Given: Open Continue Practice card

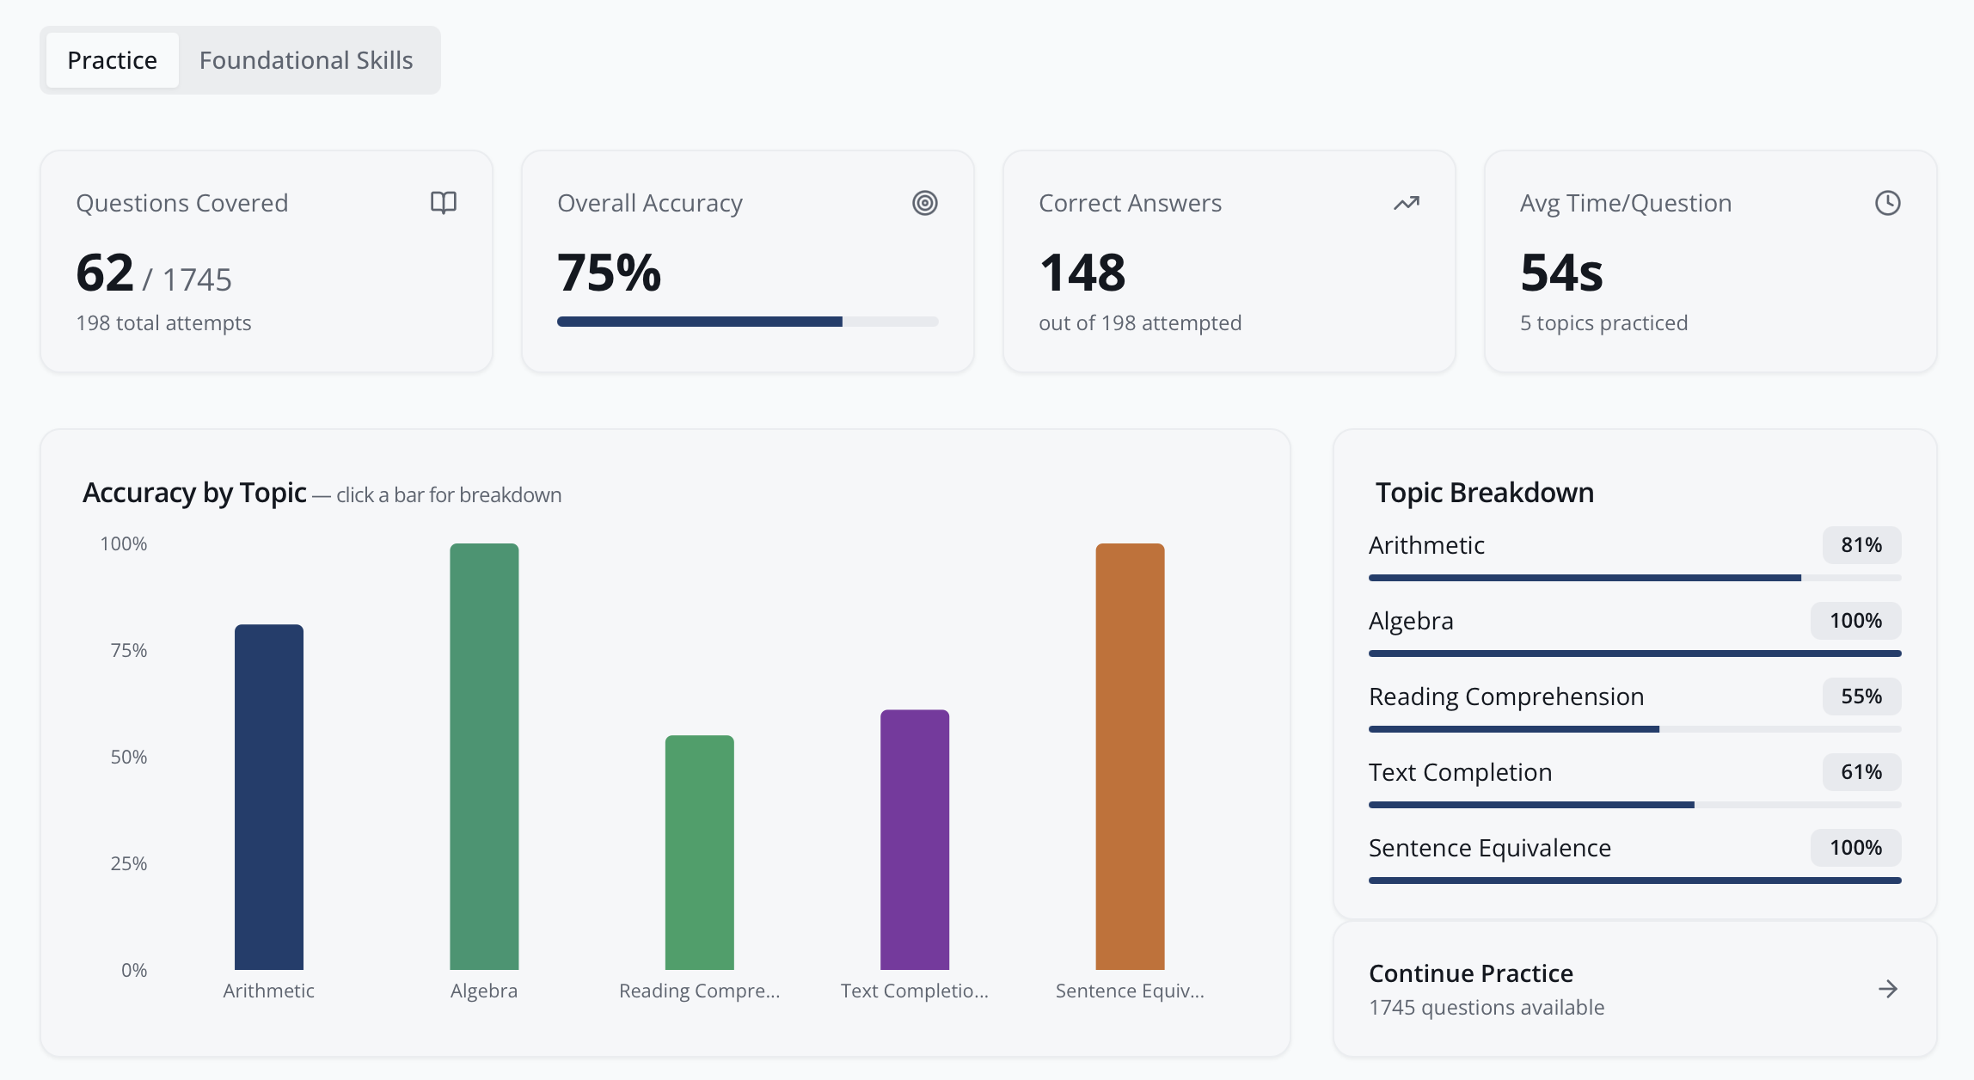Looking at the screenshot, I should (x=1634, y=989).
